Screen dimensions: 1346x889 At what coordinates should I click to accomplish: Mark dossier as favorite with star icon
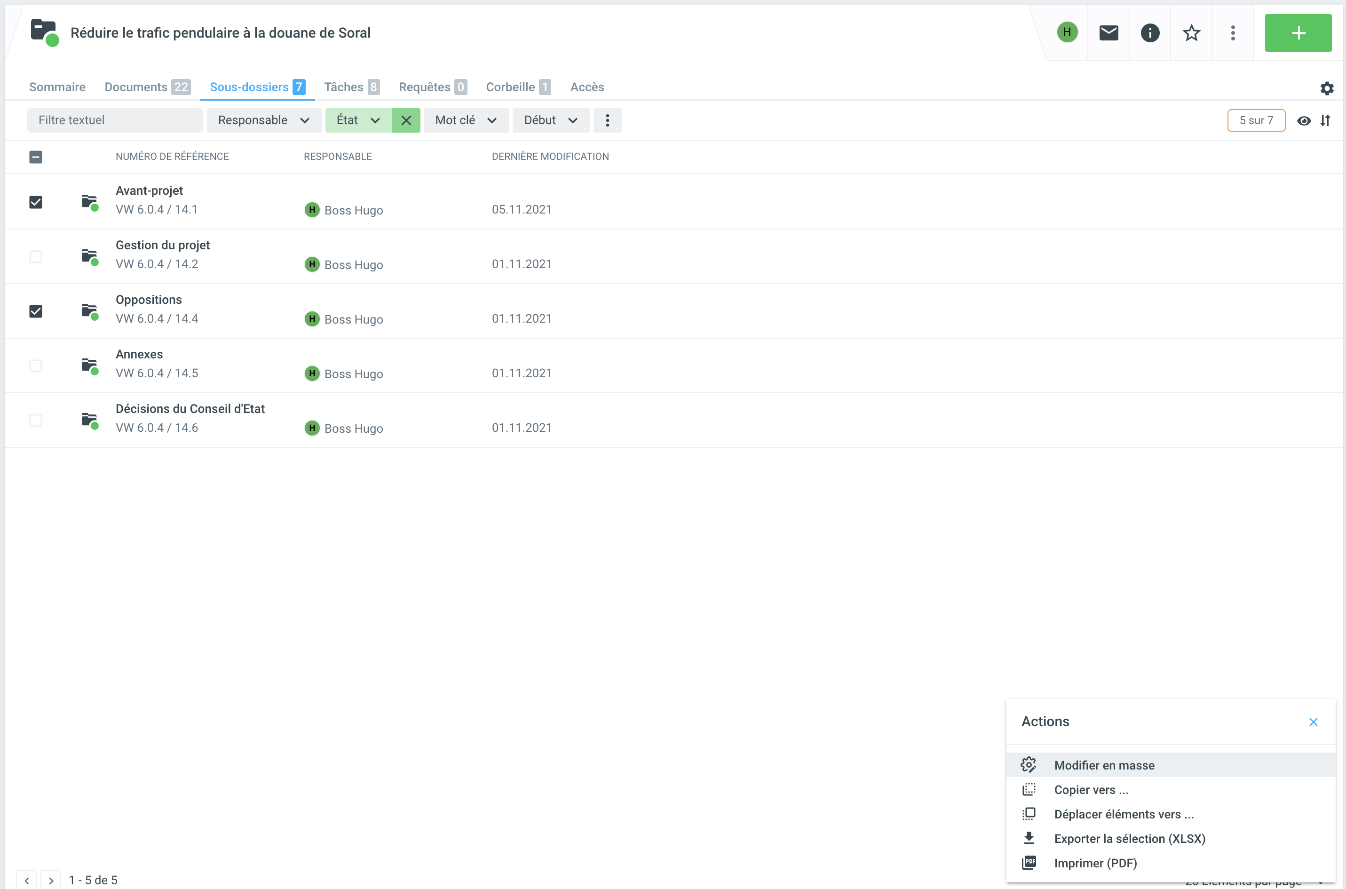(1191, 33)
